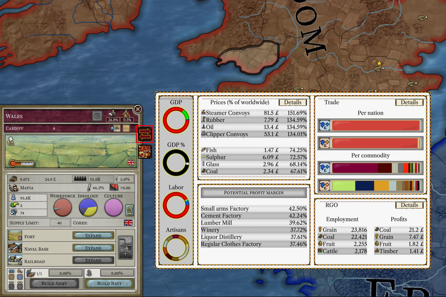Click the Timber profits row
446x297 pixels.
[x=399, y=251]
